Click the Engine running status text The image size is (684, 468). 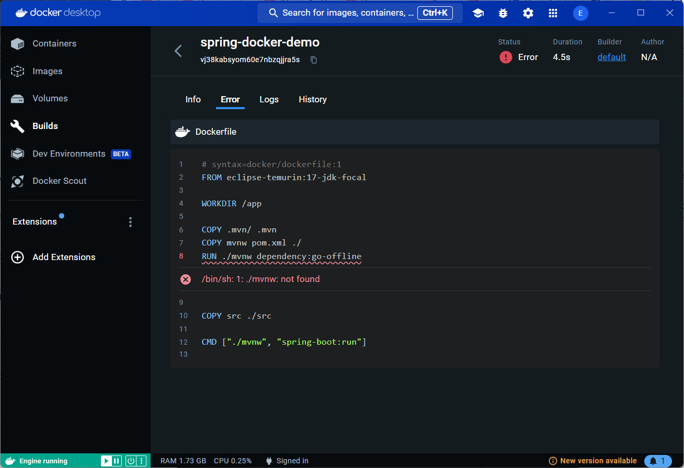click(x=43, y=461)
